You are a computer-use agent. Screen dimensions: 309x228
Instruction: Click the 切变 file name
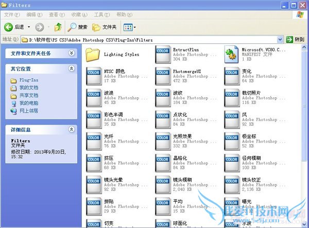tap(109, 223)
